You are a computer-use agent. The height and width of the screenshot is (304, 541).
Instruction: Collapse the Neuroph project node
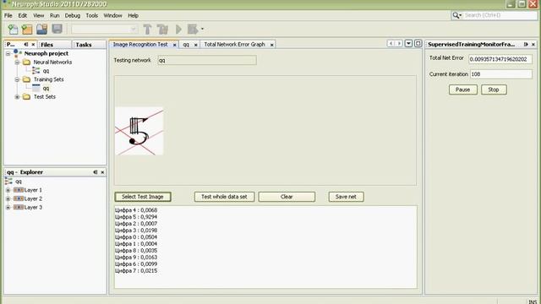click(x=8, y=54)
